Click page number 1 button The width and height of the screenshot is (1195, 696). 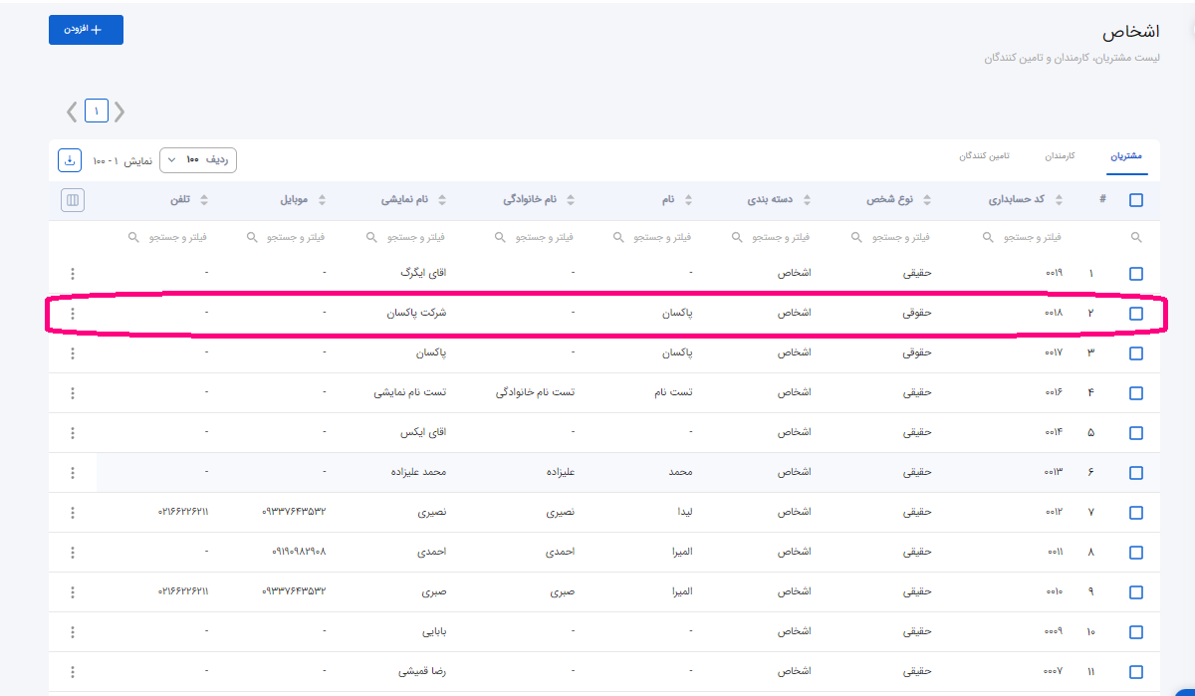pos(97,112)
